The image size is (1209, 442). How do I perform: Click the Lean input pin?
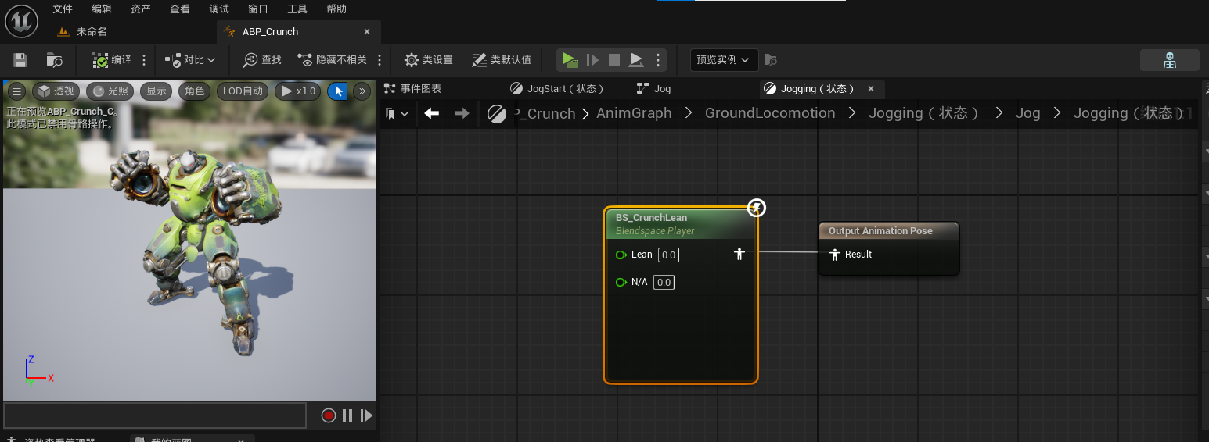coord(621,255)
